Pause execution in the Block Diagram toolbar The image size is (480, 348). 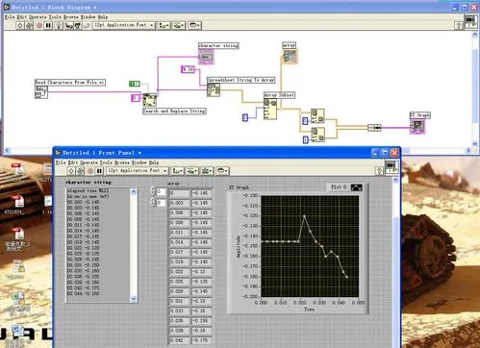pyautogui.click(x=48, y=25)
